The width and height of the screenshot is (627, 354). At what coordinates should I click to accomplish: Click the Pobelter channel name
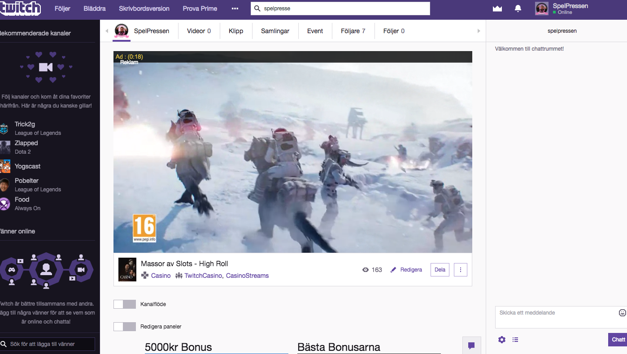click(26, 181)
